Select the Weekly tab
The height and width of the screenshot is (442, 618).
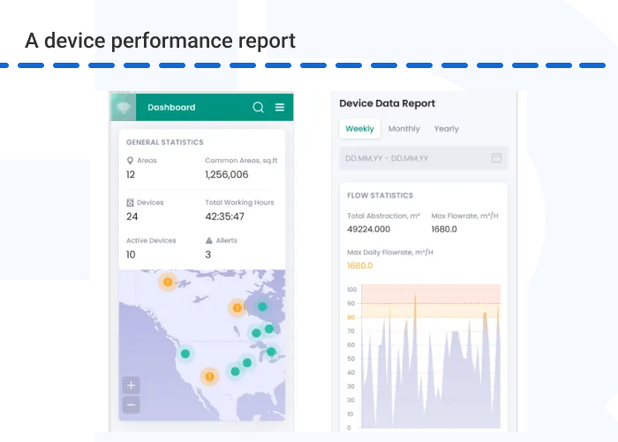(x=359, y=129)
